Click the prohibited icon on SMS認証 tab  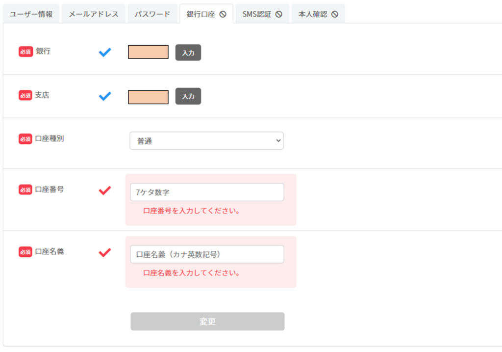(278, 14)
